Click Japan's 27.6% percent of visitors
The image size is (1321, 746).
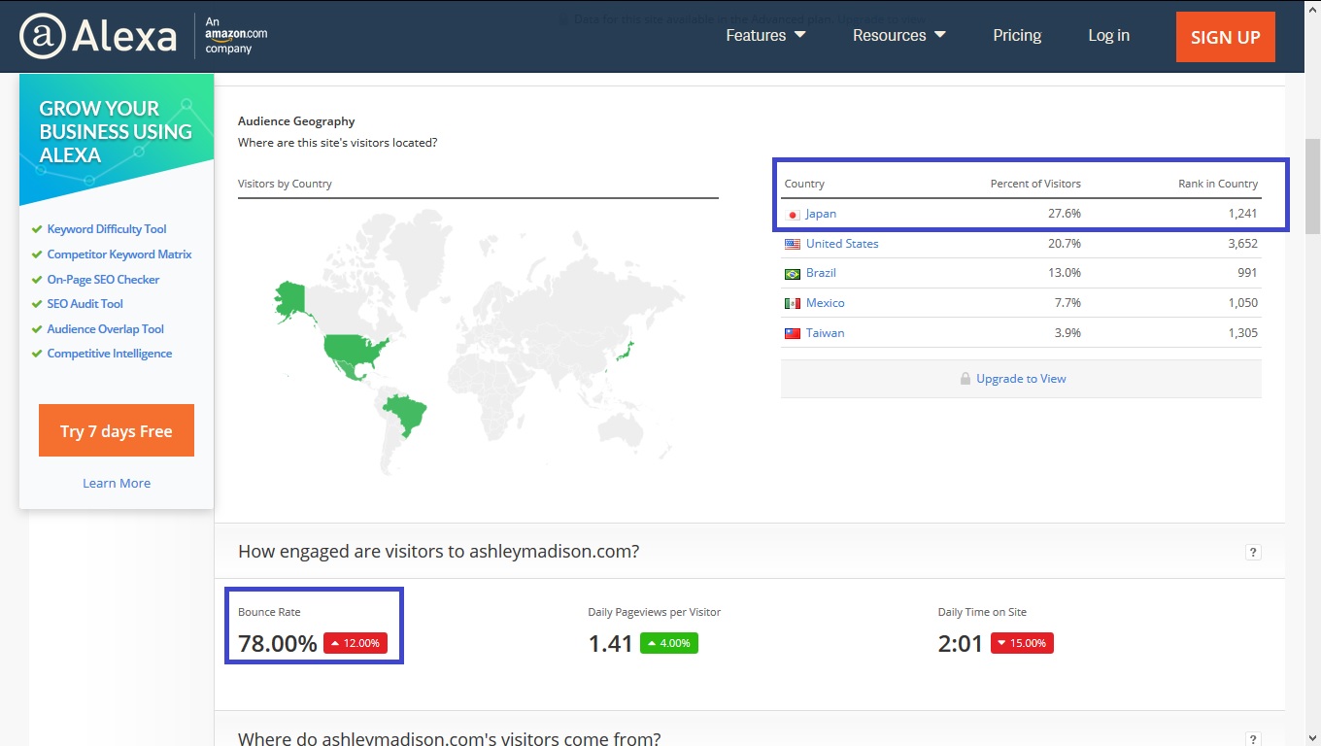[1066, 214]
